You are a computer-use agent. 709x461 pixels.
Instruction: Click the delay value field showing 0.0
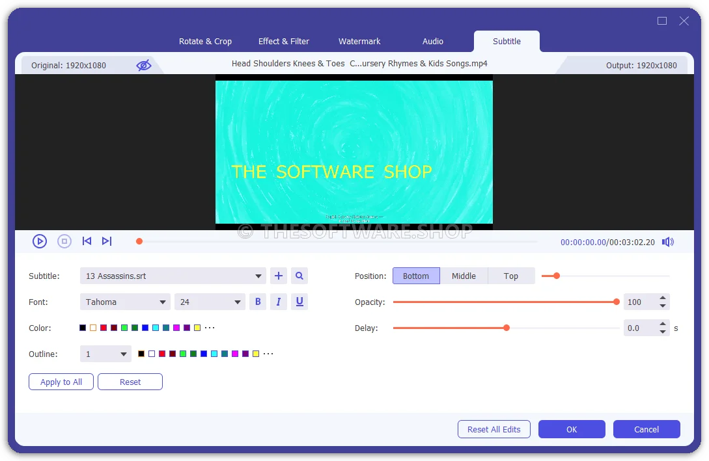coord(640,328)
